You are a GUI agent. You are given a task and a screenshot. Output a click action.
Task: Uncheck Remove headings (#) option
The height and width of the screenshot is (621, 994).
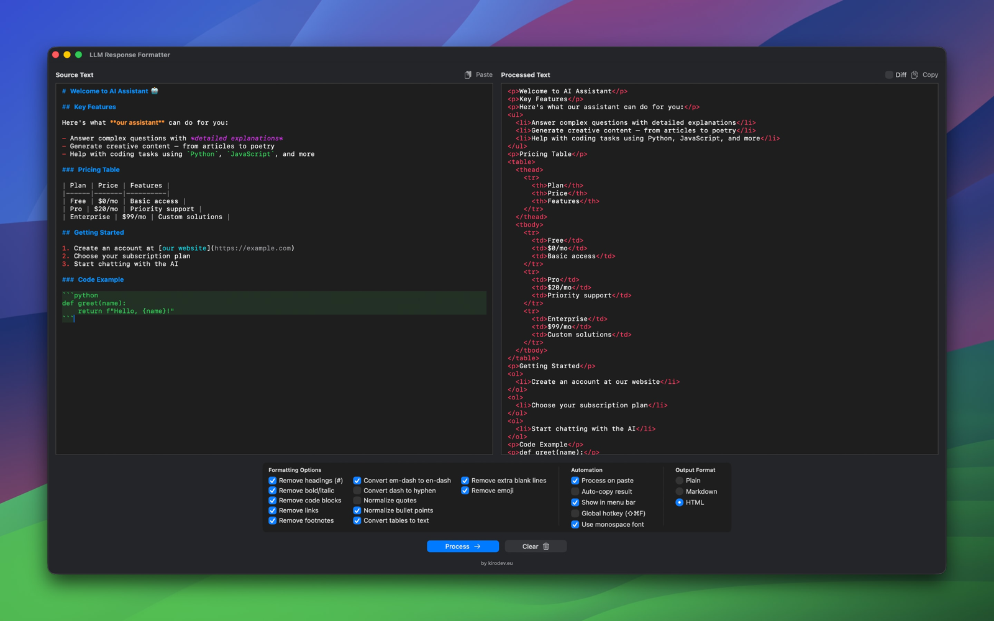pos(272,481)
